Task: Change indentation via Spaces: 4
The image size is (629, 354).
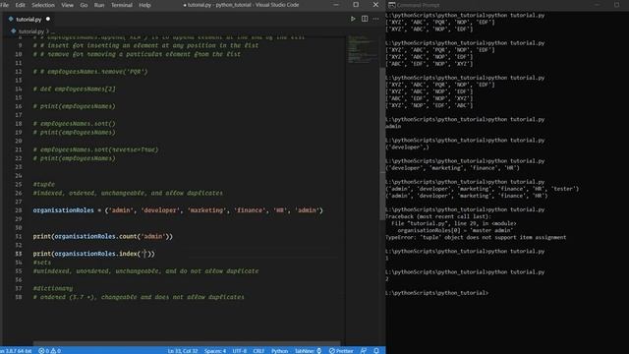Action: (x=215, y=351)
